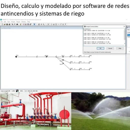Select the valve on the lowest branch

pos(63,63)
